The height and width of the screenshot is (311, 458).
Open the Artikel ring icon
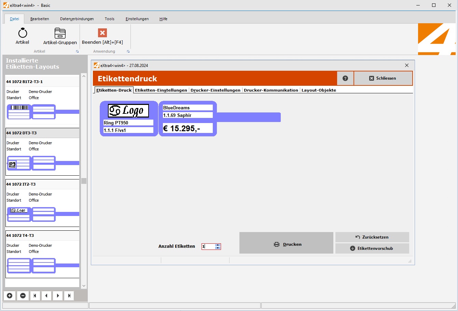coord(23,33)
